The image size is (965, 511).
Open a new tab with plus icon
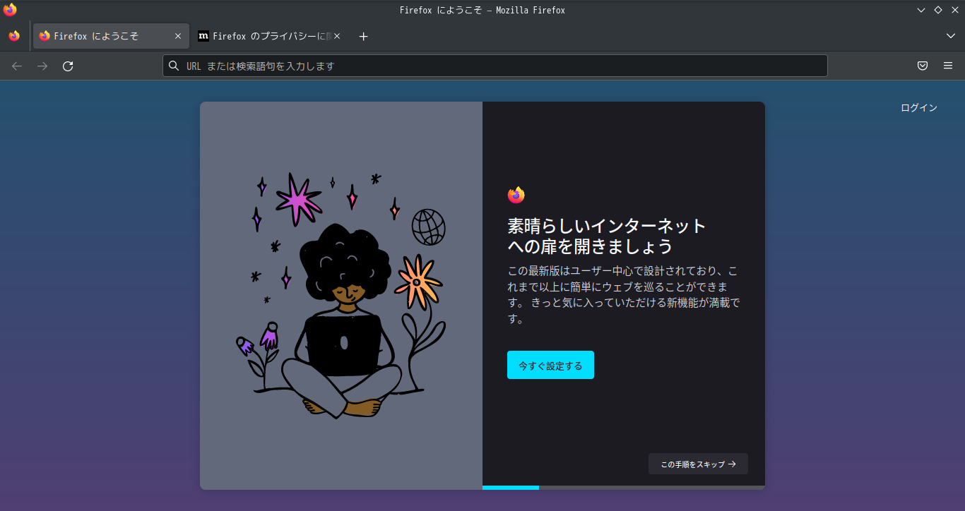point(363,36)
